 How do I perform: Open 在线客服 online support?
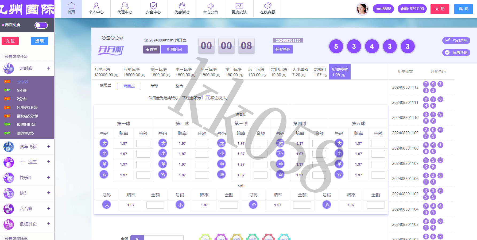point(268,9)
